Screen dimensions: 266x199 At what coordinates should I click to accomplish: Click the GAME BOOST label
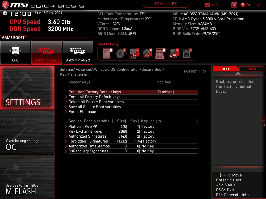pos(13,38)
